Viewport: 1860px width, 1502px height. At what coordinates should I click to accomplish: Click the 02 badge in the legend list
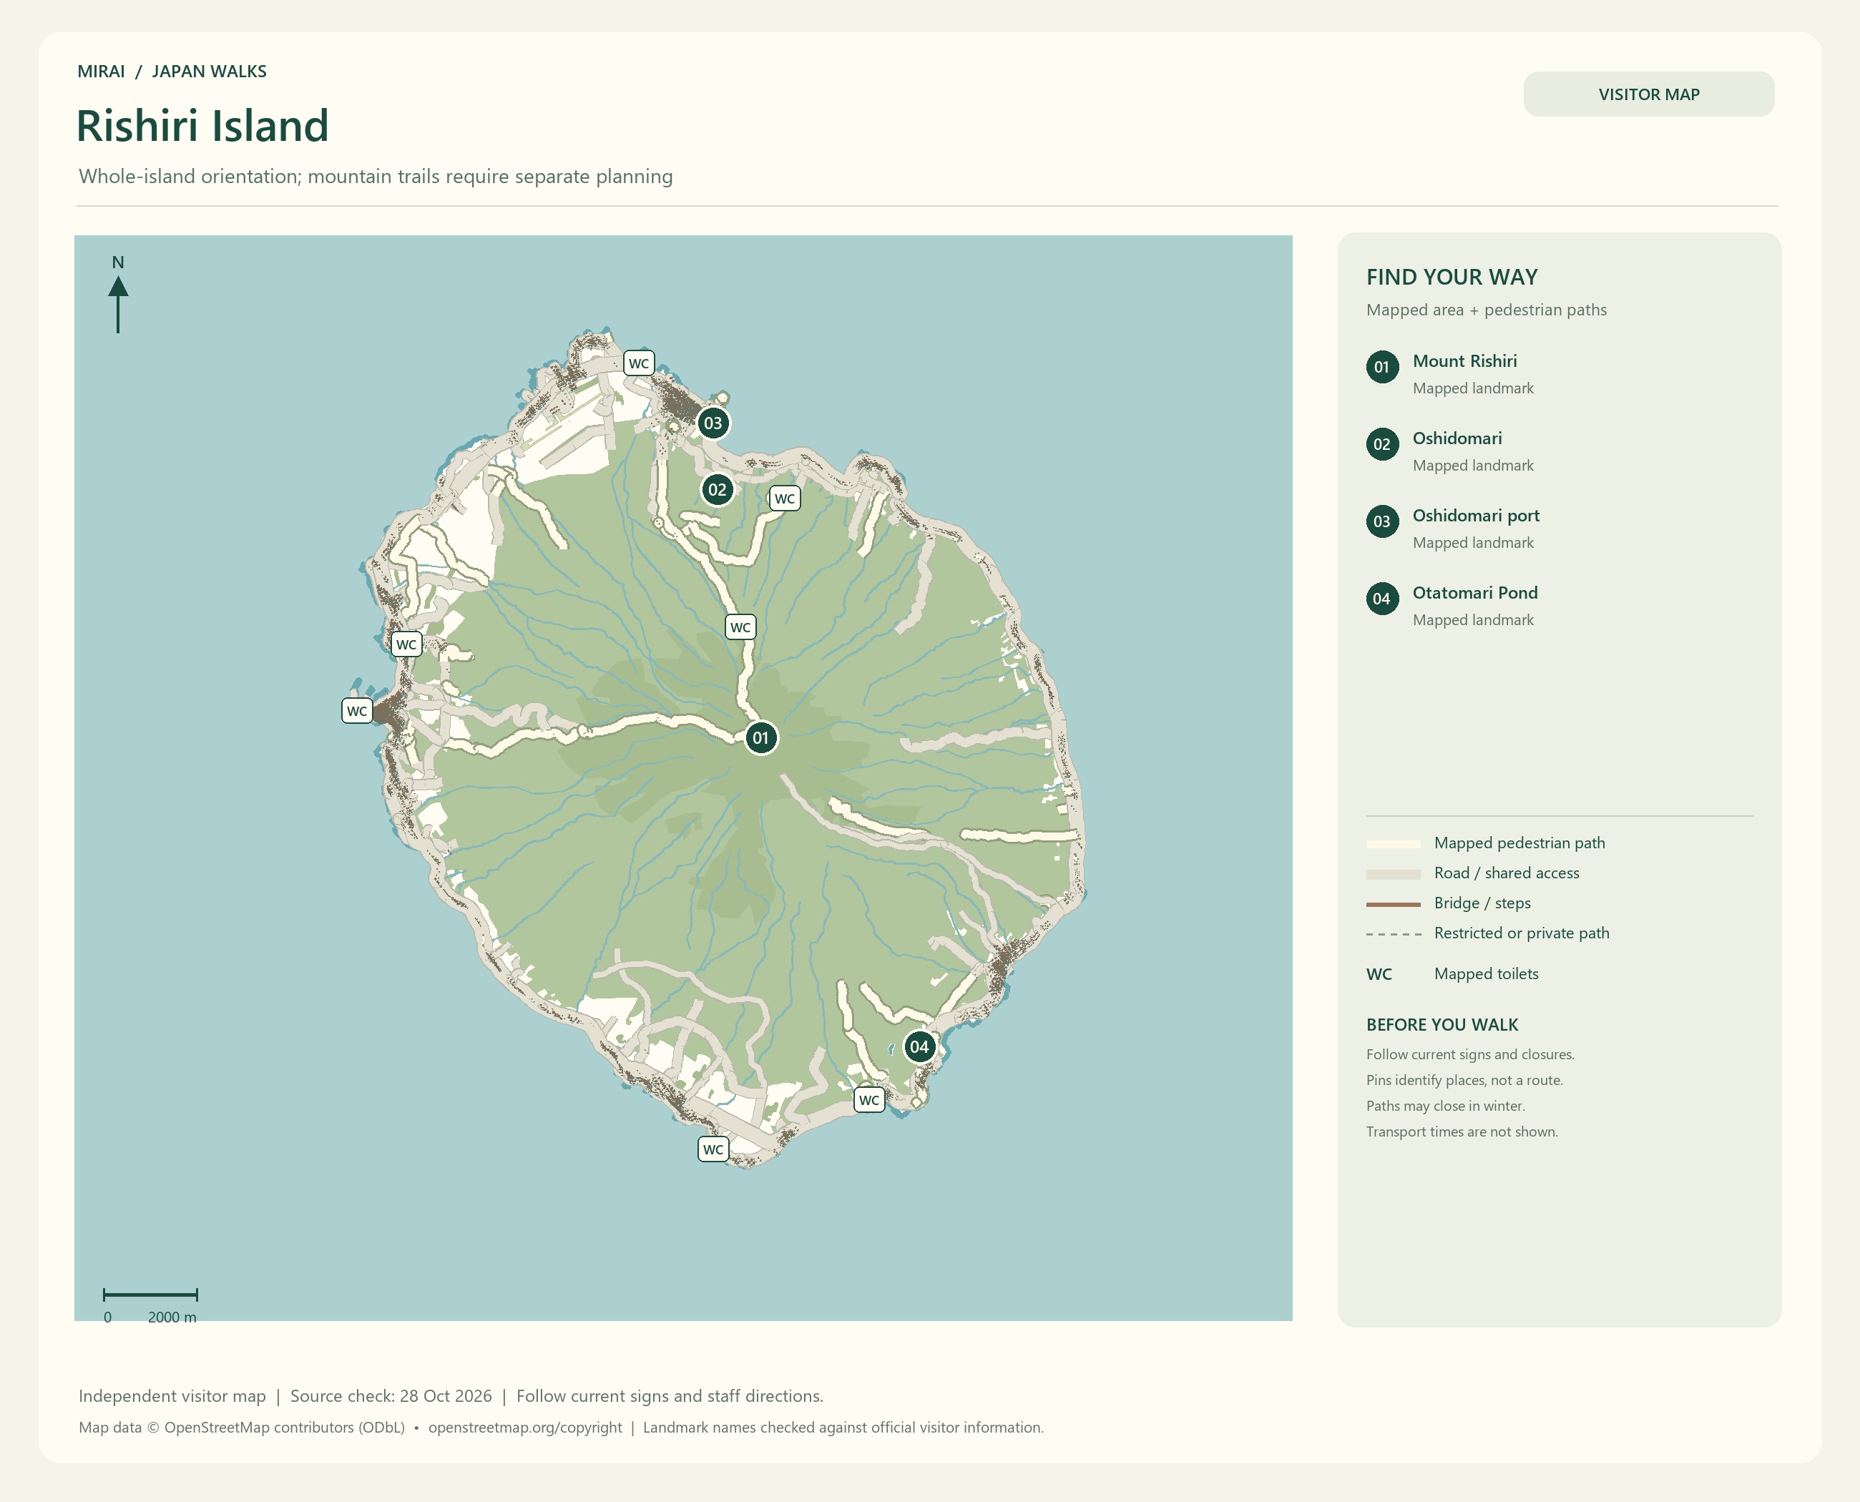pyautogui.click(x=1382, y=445)
